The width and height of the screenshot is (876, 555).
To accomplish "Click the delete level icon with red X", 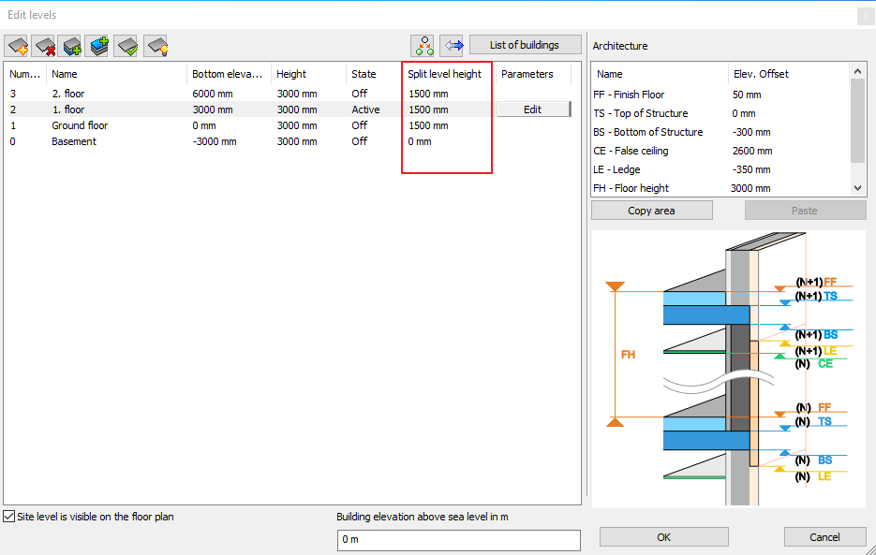I will [x=44, y=46].
